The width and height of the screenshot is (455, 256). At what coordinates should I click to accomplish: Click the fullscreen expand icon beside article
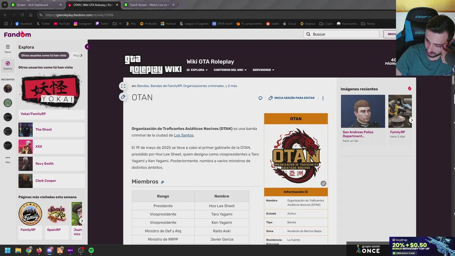[123, 86]
